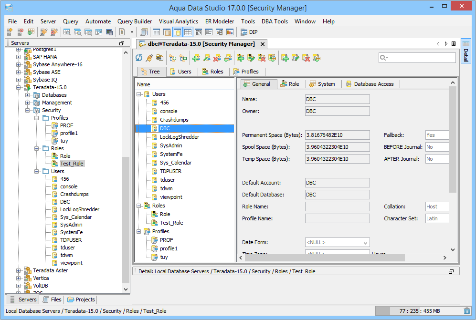Toggle the highlighted grid view toolbar button
Screen dimensions: 476x320
pos(188,32)
